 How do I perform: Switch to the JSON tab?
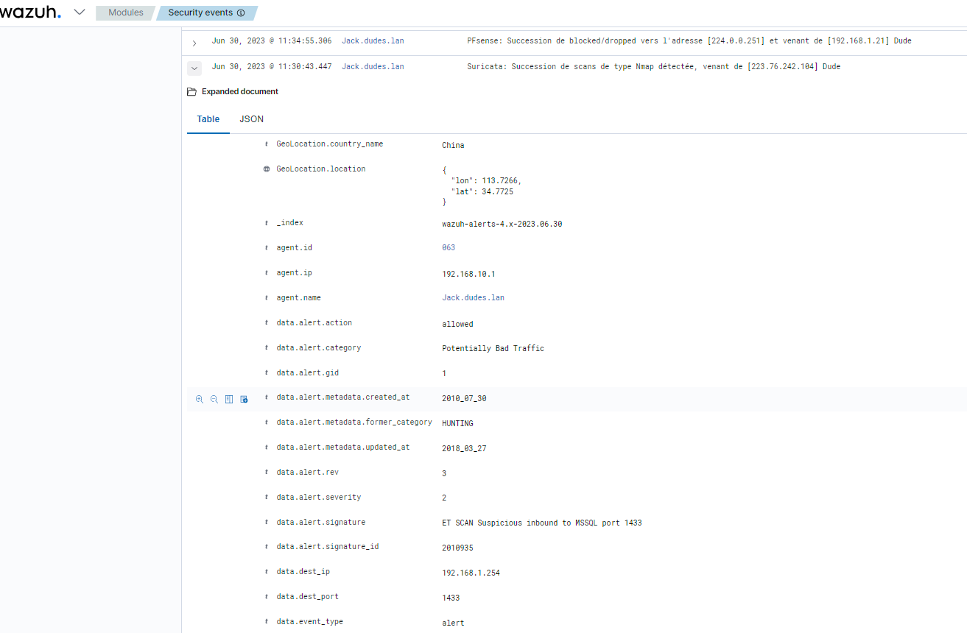(x=251, y=119)
